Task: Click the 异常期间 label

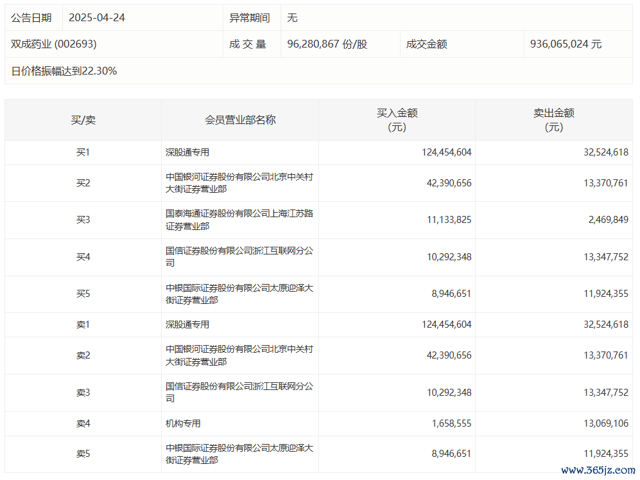Action: [249, 18]
